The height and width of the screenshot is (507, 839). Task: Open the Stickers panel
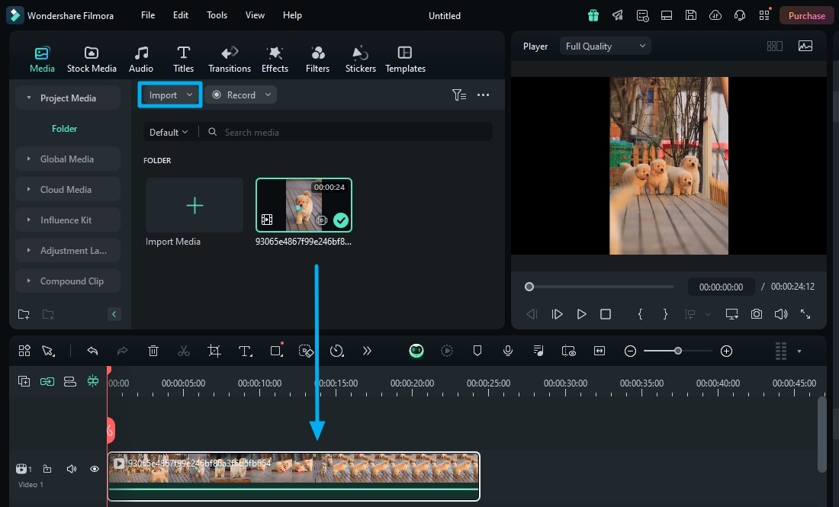tap(360, 59)
